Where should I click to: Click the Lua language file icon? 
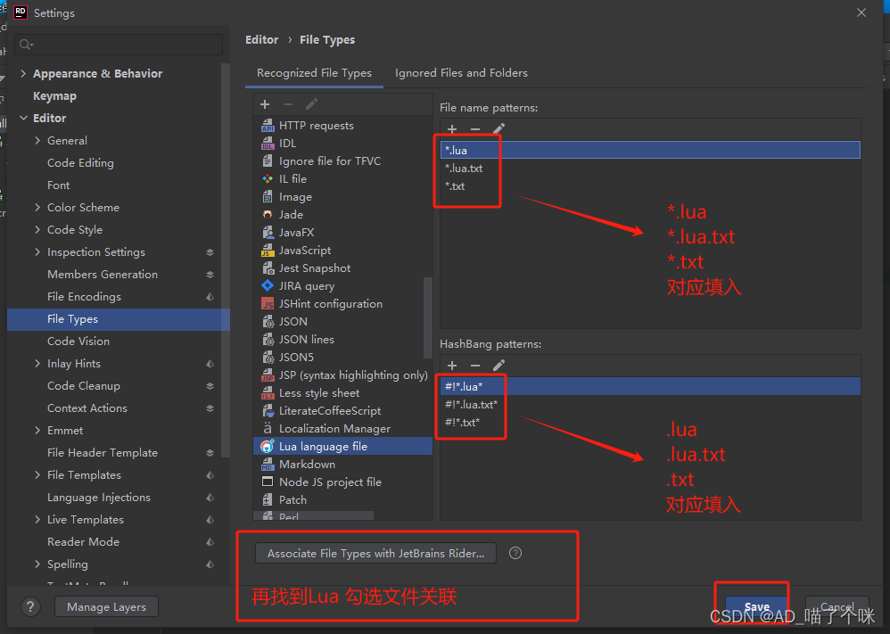(x=268, y=446)
